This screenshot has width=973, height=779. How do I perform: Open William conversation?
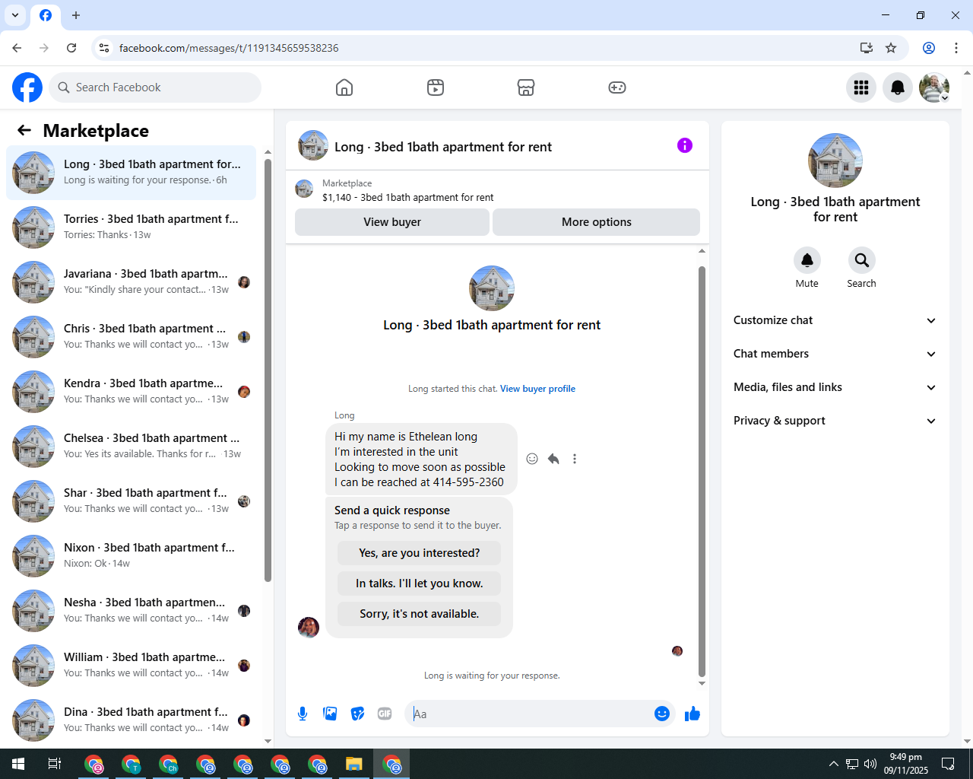[131, 666]
